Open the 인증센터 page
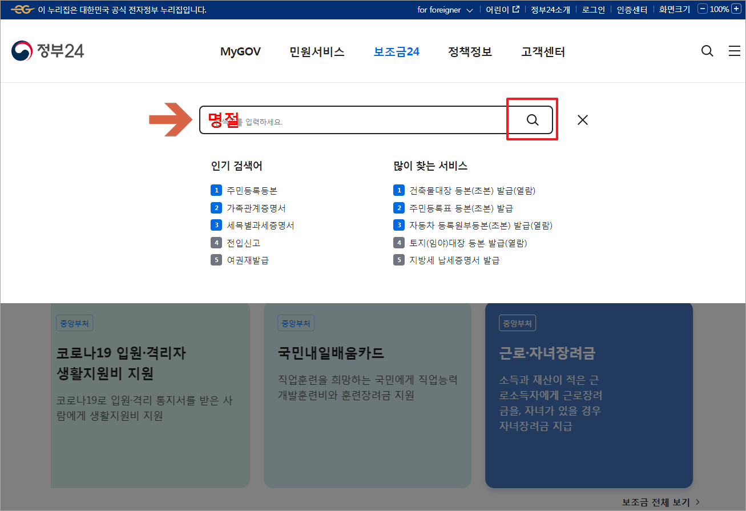This screenshot has width=746, height=511. coord(632,9)
